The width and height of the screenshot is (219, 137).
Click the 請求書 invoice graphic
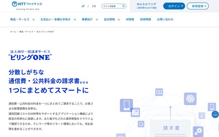pyautogui.click(x=170, y=128)
